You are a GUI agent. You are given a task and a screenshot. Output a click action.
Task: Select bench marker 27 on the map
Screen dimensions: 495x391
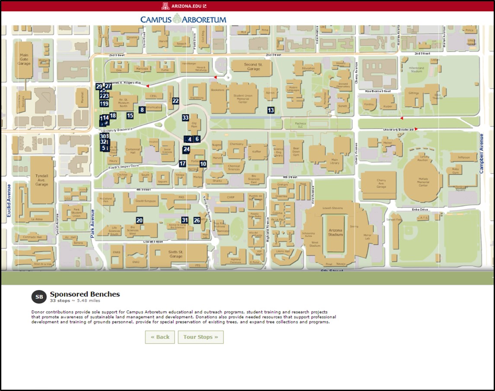pyautogui.click(x=108, y=86)
